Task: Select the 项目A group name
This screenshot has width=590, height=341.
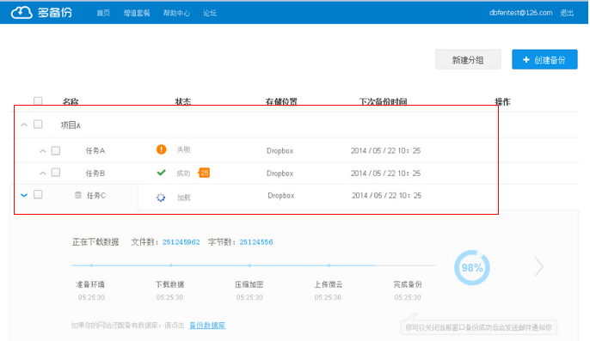Action: tap(71, 125)
